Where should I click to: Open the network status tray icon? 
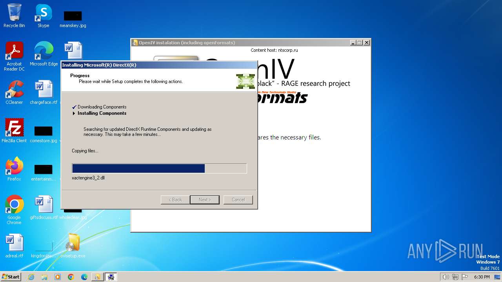tap(455, 277)
